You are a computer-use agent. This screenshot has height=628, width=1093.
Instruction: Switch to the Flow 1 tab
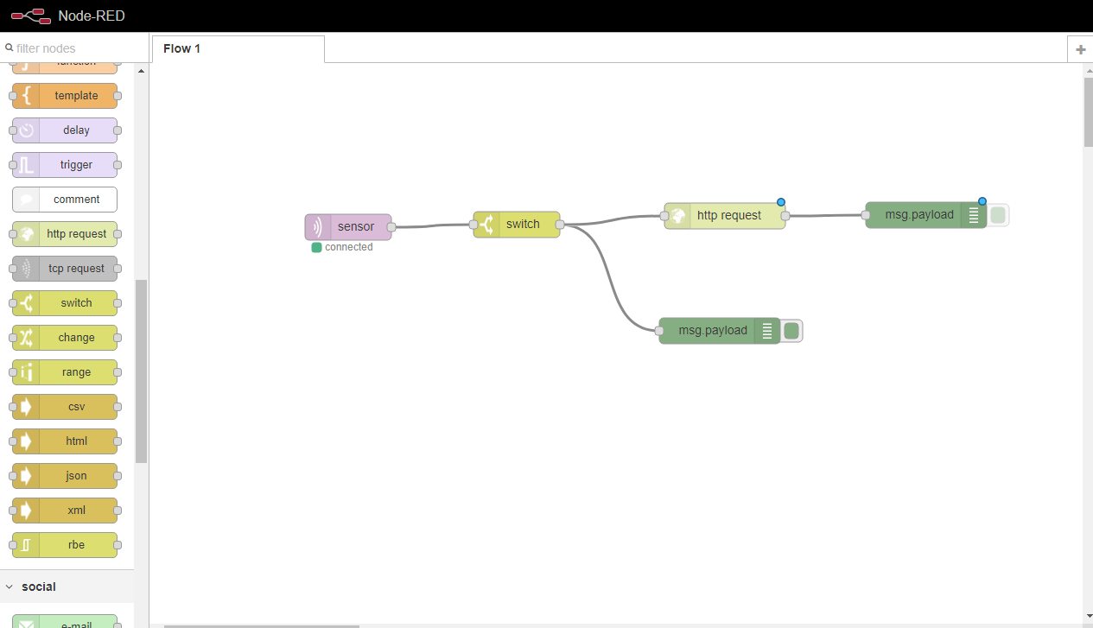tap(238, 49)
